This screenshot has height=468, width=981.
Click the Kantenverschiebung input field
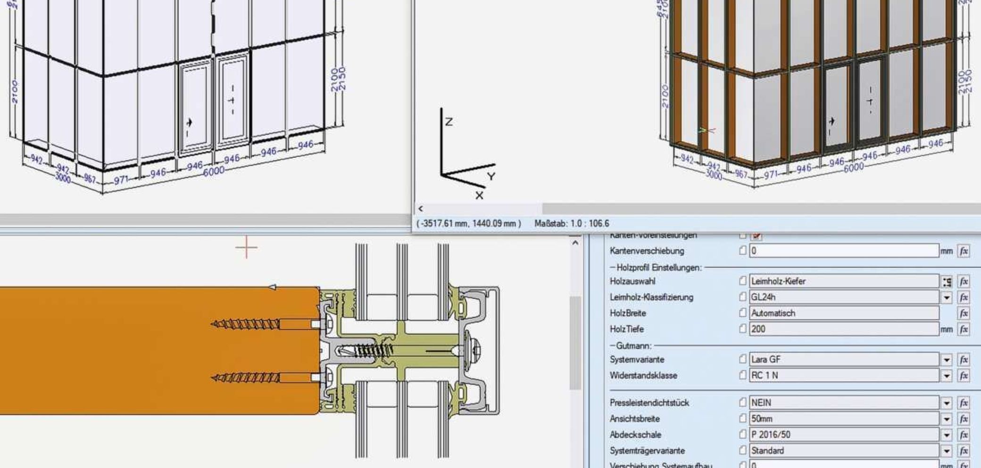click(x=843, y=251)
